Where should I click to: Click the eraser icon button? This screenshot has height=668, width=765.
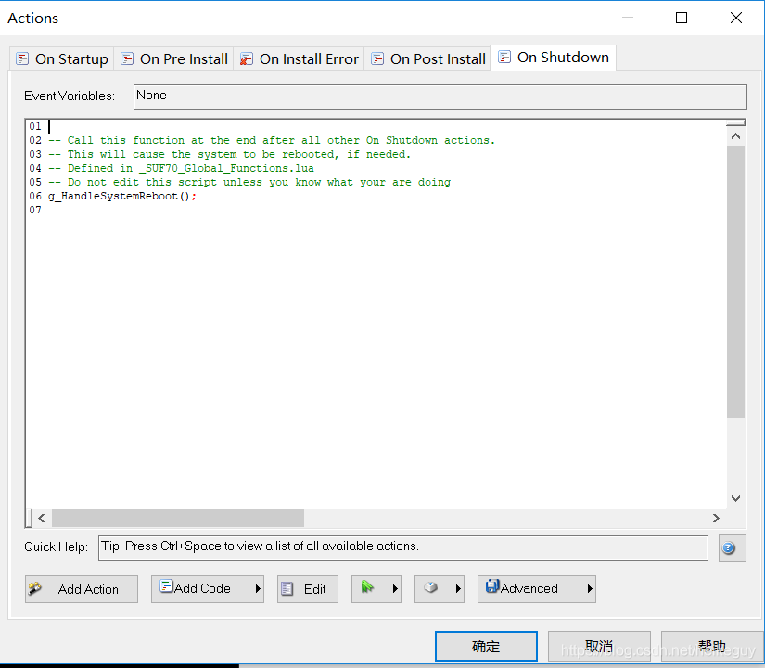pyautogui.click(x=440, y=589)
